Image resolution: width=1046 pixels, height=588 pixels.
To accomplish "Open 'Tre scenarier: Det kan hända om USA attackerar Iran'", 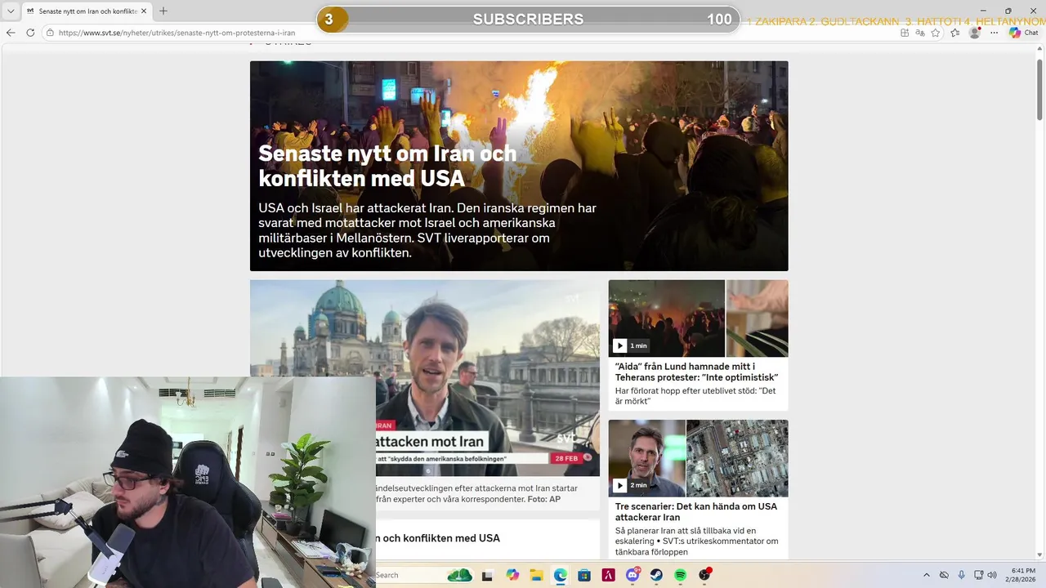I will point(696,511).
